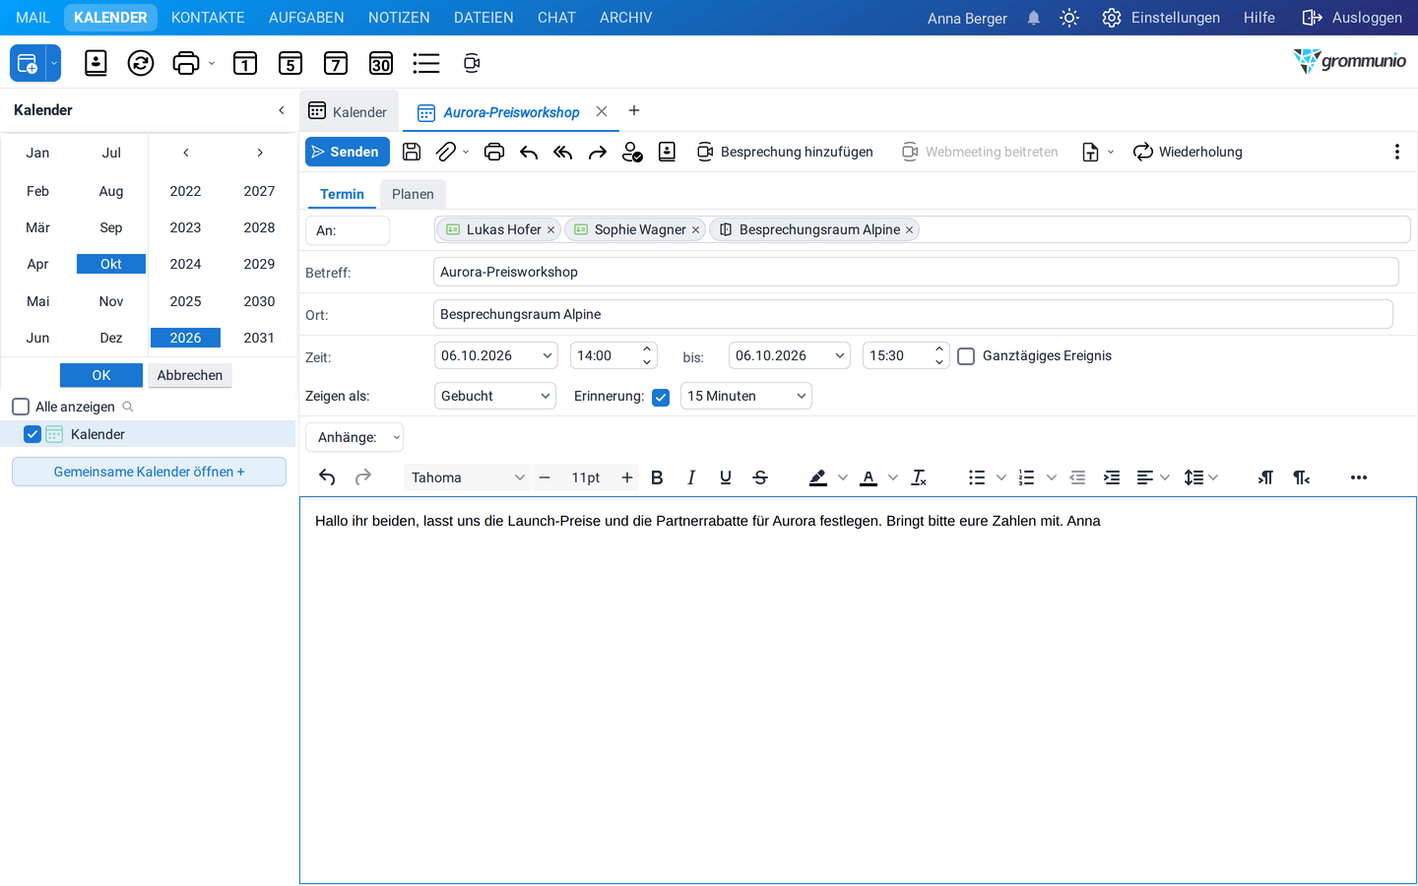Click the forward arrow icon
This screenshot has height=886, width=1418.
[598, 152]
